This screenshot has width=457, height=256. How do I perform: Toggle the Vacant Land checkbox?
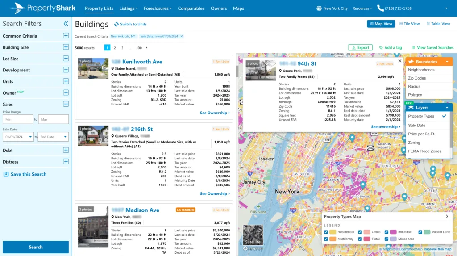(420, 232)
